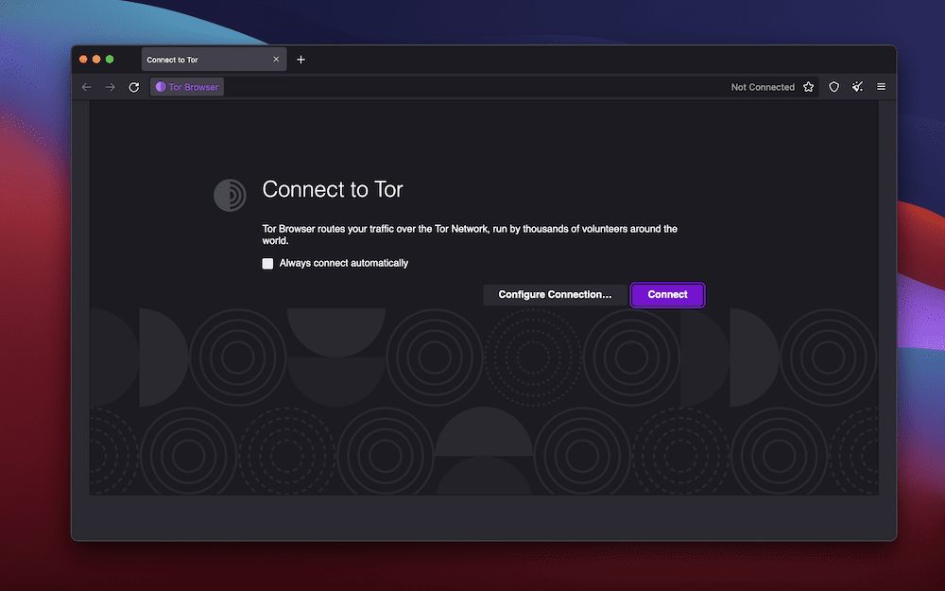945x591 pixels.
Task: Select the Connect to Tor heading text
Action: (x=332, y=189)
